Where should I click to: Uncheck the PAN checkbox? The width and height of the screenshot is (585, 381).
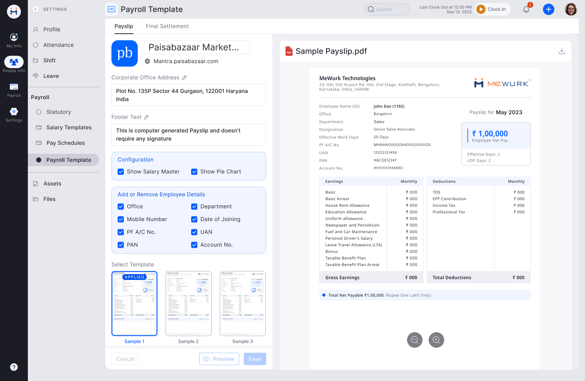(121, 245)
